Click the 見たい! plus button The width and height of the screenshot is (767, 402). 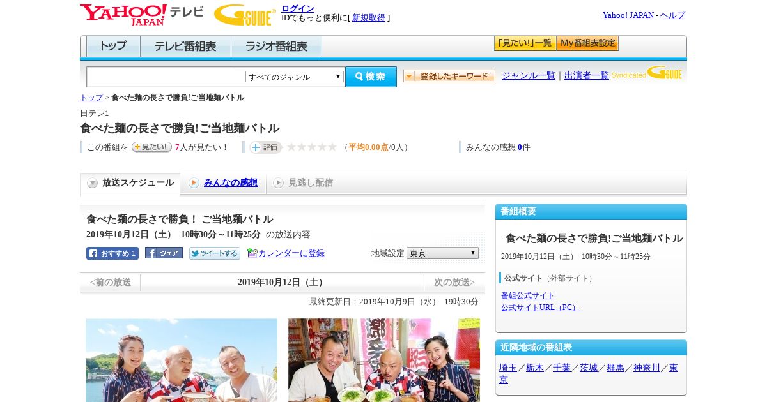[x=151, y=147]
